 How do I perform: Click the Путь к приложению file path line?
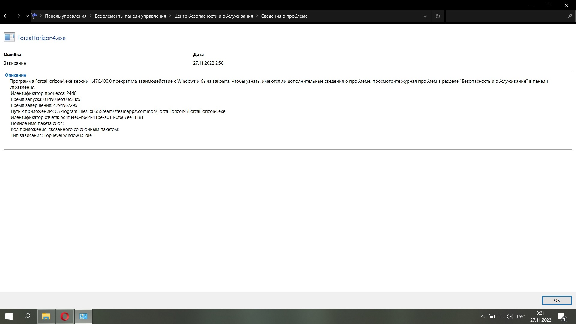tap(118, 111)
